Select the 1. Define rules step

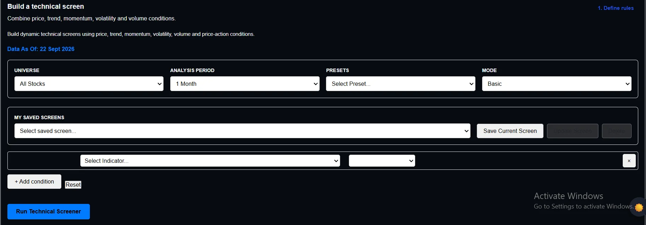click(615, 8)
